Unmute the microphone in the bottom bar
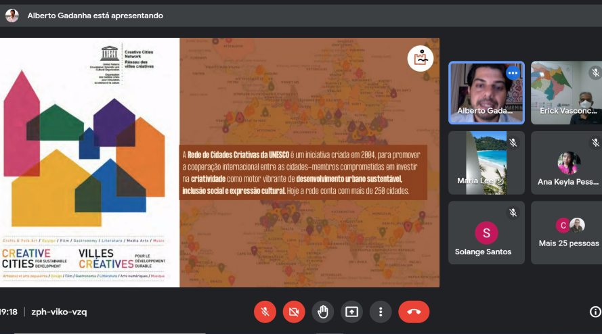Viewport: 602px width, 334px height. coord(265,312)
